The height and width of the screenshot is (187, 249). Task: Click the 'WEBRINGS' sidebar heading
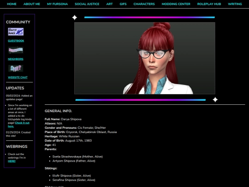(x=17, y=147)
